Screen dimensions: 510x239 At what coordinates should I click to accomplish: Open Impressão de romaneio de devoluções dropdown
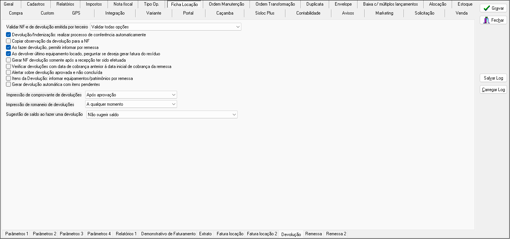click(x=131, y=104)
